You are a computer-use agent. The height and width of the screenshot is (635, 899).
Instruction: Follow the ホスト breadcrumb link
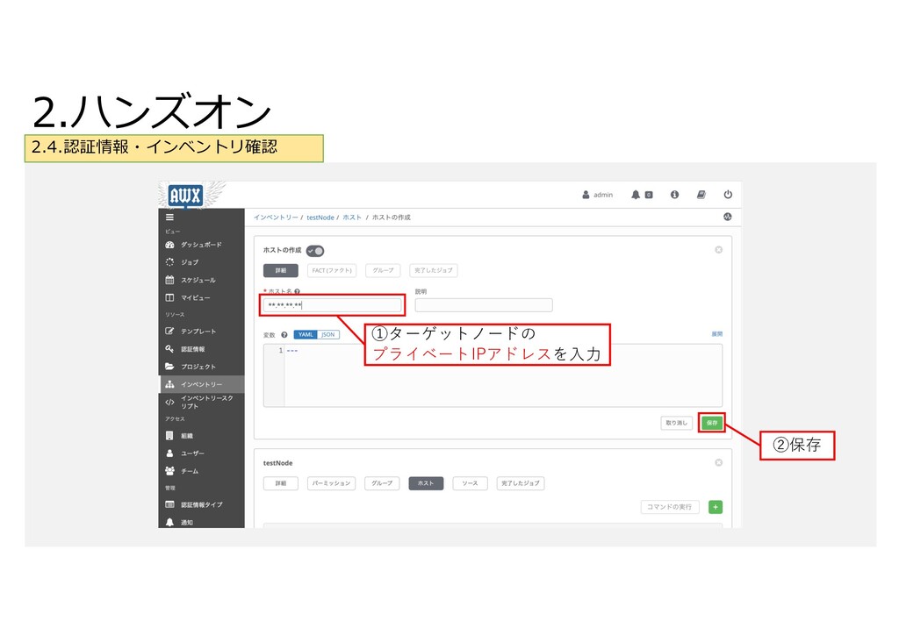tap(352, 217)
